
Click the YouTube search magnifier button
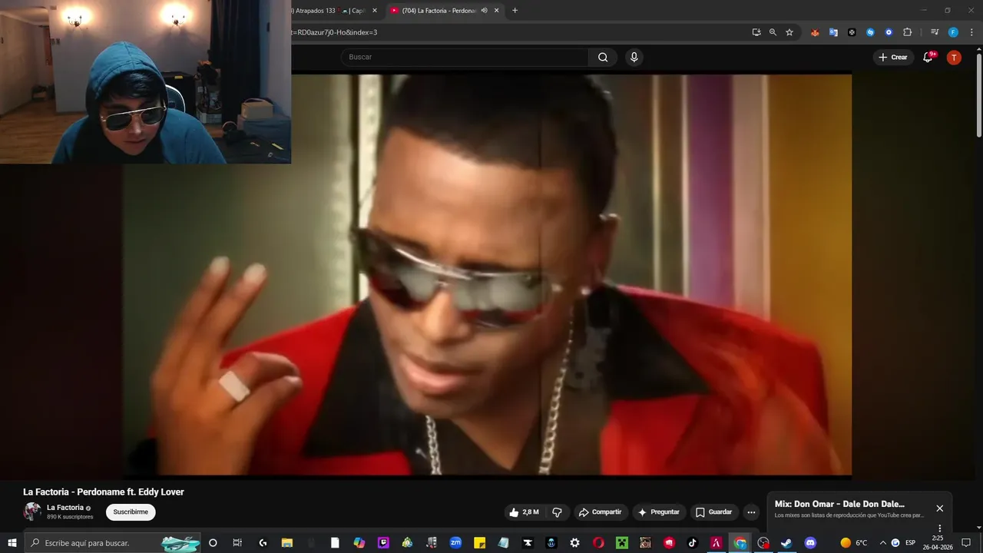[603, 57]
